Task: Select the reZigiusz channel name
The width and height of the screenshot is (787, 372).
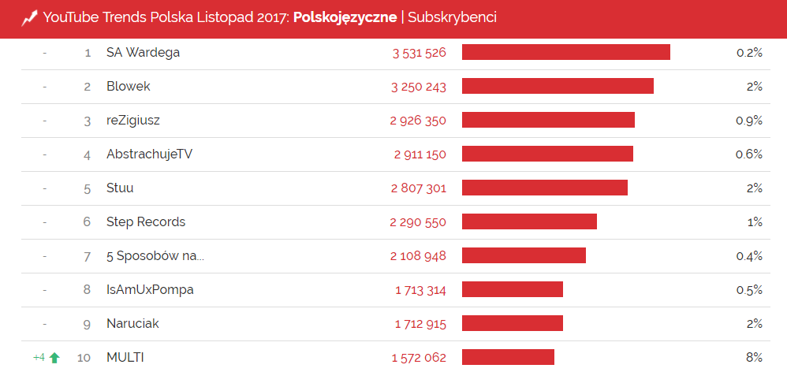Action: pyautogui.click(x=133, y=121)
